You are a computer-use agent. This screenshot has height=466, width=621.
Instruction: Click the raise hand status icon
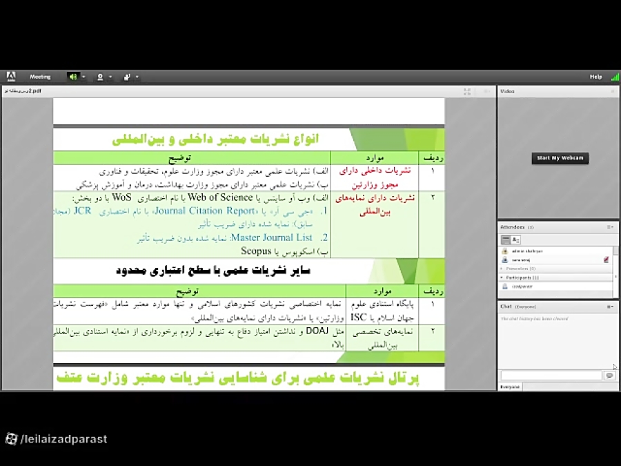click(x=127, y=77)
